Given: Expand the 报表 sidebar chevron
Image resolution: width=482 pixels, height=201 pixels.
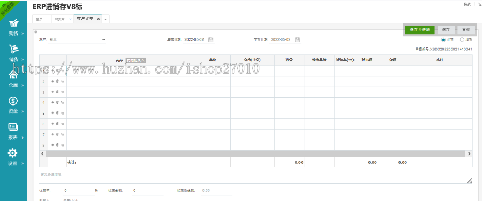Looking at the screenshot, I should coord(22,138).
